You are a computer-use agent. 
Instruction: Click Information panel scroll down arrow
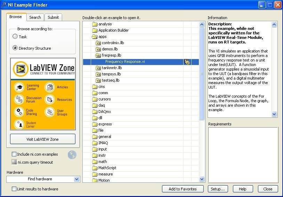point(274,114)
